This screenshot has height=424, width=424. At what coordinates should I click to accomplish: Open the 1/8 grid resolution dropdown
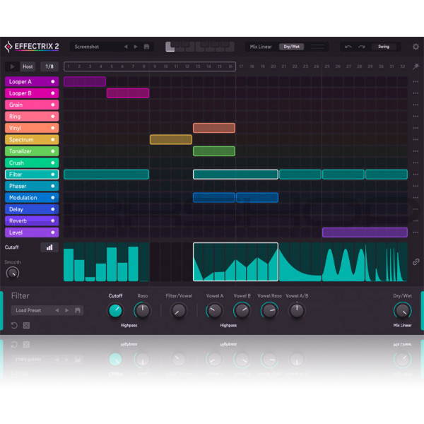point(49,66)
